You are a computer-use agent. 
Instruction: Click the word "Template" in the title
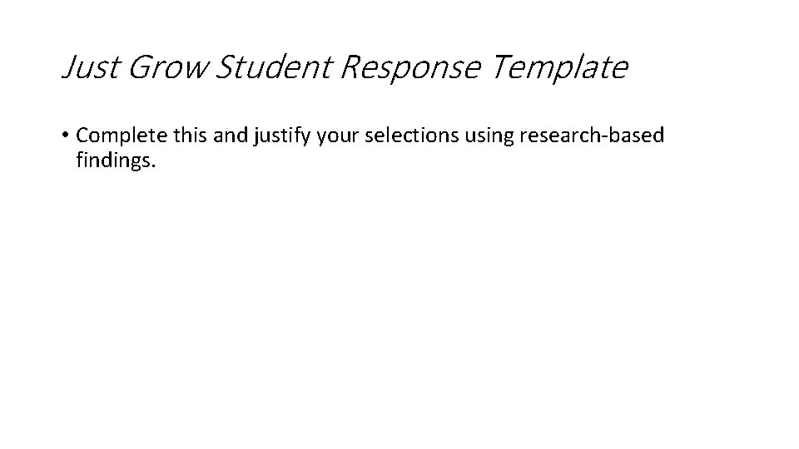(x=559, y=67)
